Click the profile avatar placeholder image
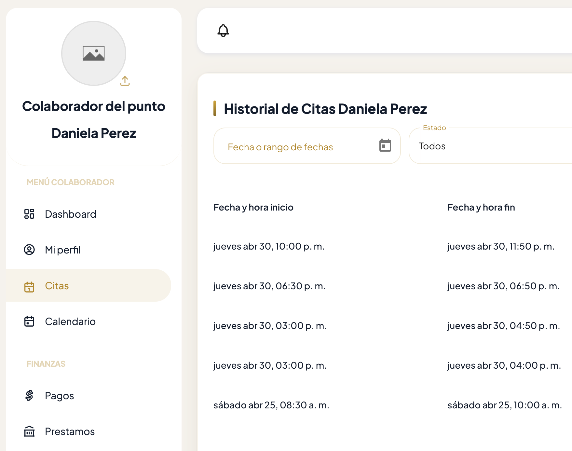This screenshot has height=451, width=572. coord(93,54)
